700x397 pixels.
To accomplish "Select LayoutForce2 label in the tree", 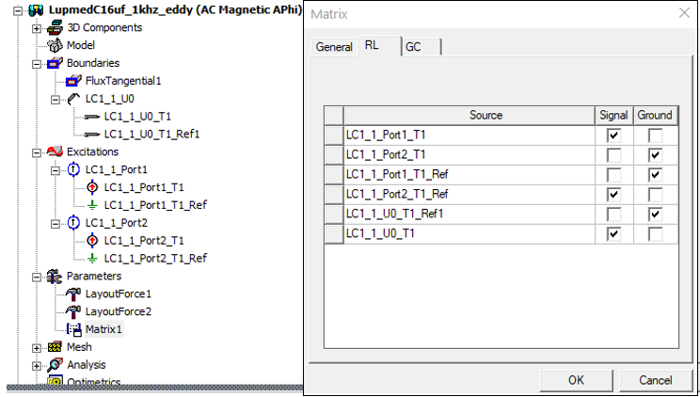I will pyautogui.click(x=119, y=311).
